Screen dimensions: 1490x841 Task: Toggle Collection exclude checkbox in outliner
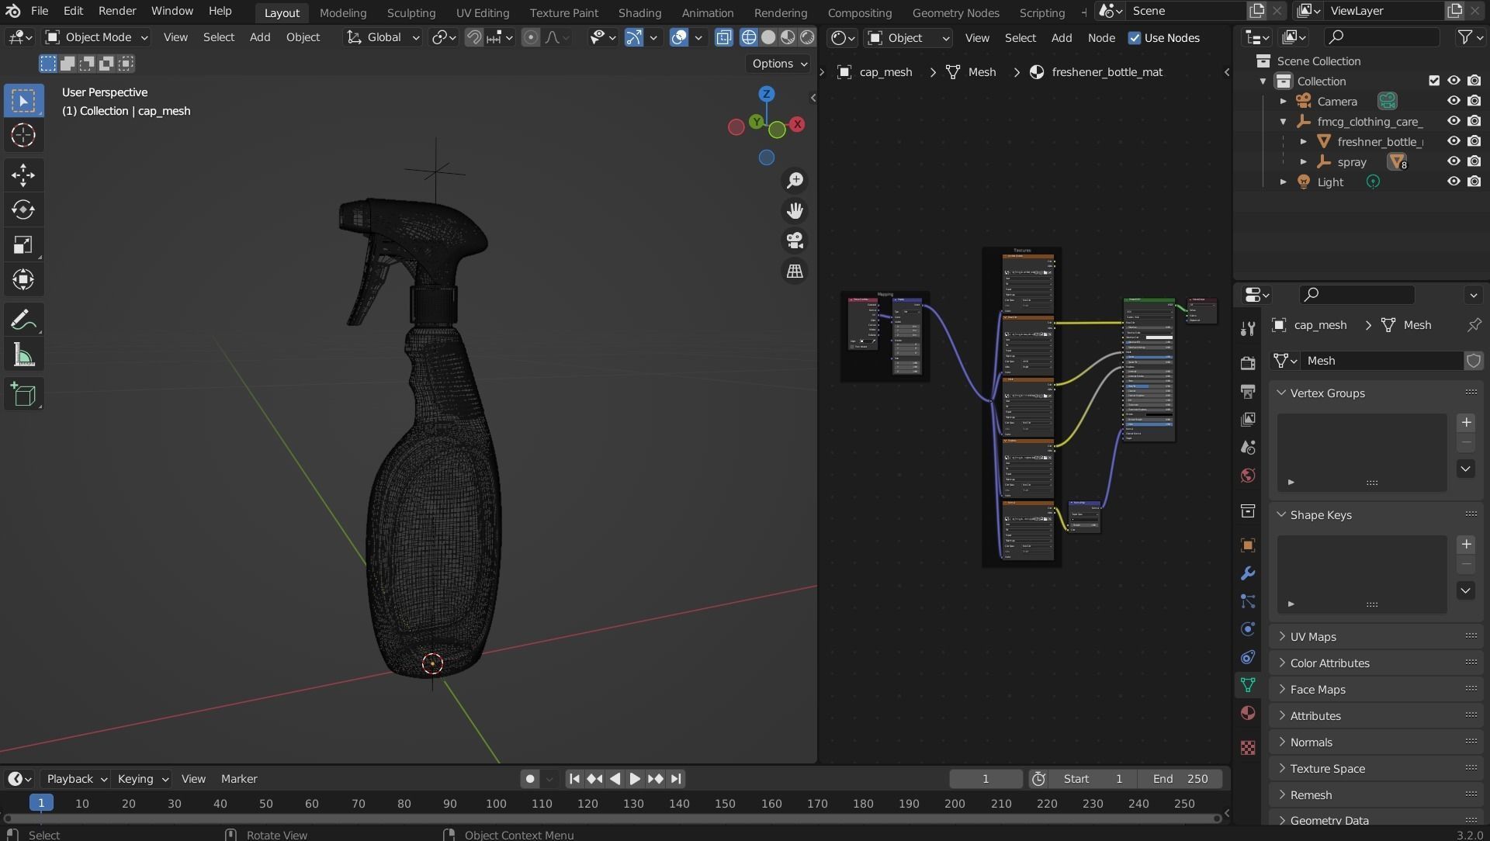coord(1434,81)
